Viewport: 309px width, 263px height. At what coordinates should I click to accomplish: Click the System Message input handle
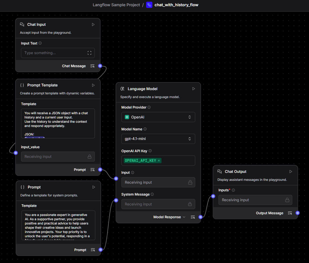click(116, 200)
